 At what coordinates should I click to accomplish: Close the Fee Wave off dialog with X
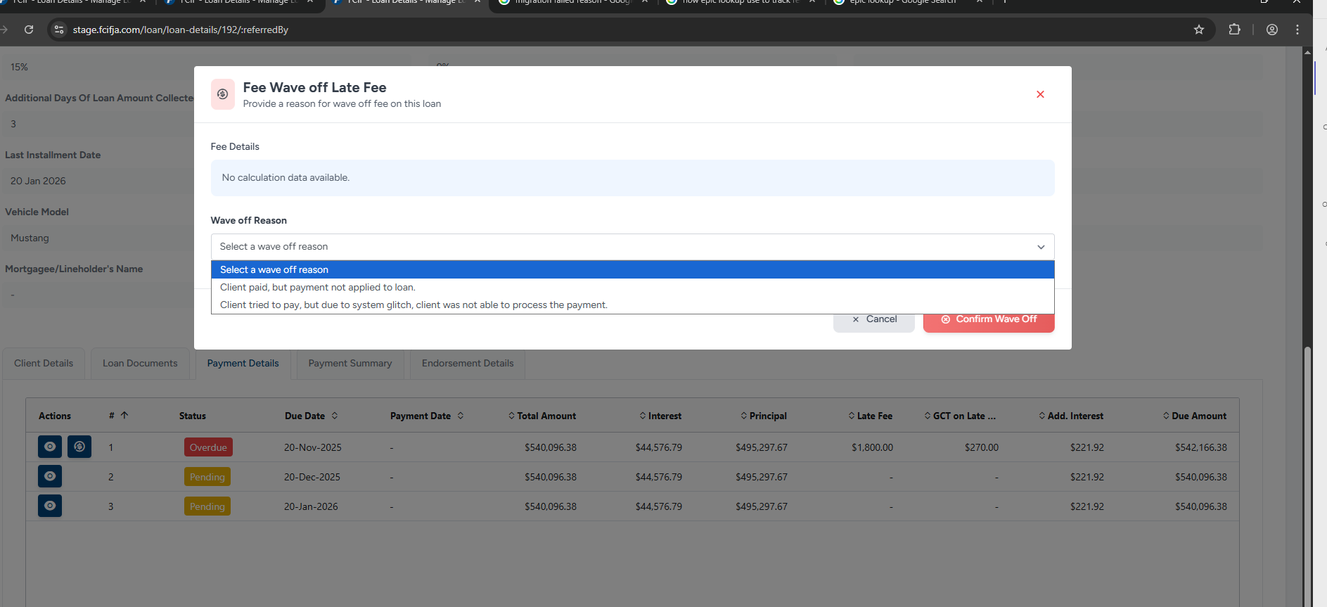1040,94
